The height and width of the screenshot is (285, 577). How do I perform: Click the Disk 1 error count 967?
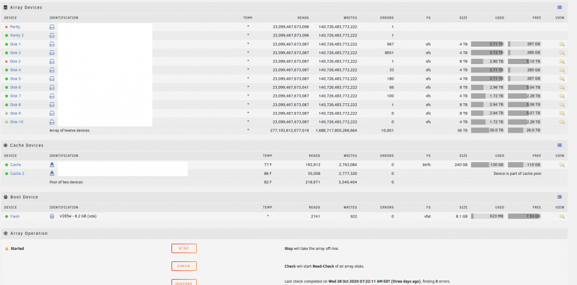pos(390,44)
